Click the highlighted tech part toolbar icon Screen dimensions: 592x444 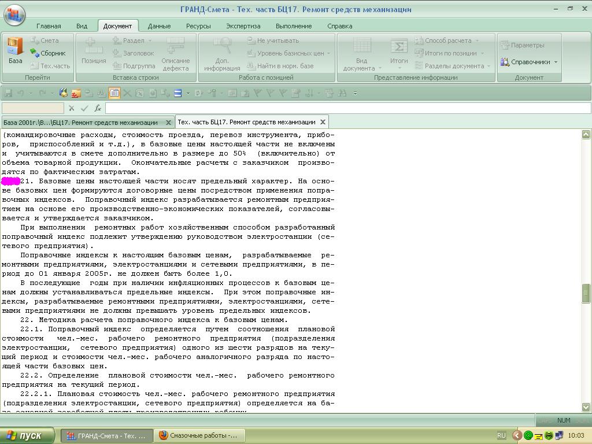(114, 93)
